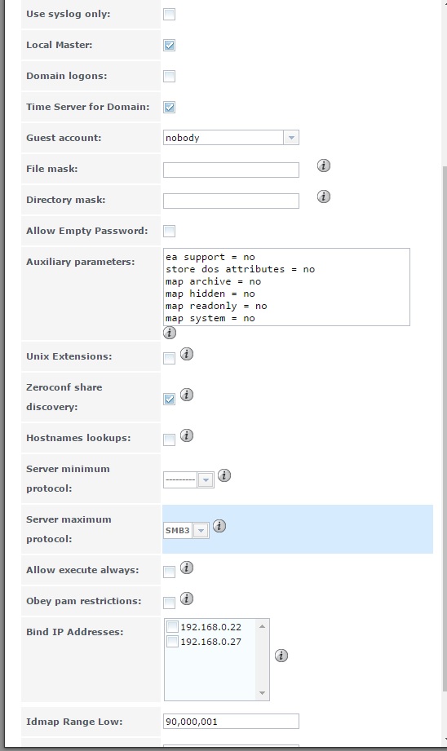Click inside the Auxiliary parameters text area
Viewport: 447px width, 751px height.
point(286,287)
